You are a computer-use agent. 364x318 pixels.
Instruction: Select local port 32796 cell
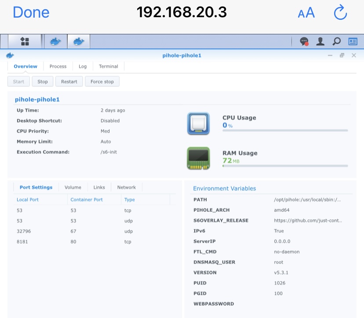click(24, 231)
